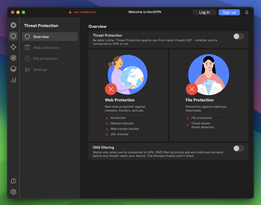
Task: Open File protection section
Action: tap(45, 58)
